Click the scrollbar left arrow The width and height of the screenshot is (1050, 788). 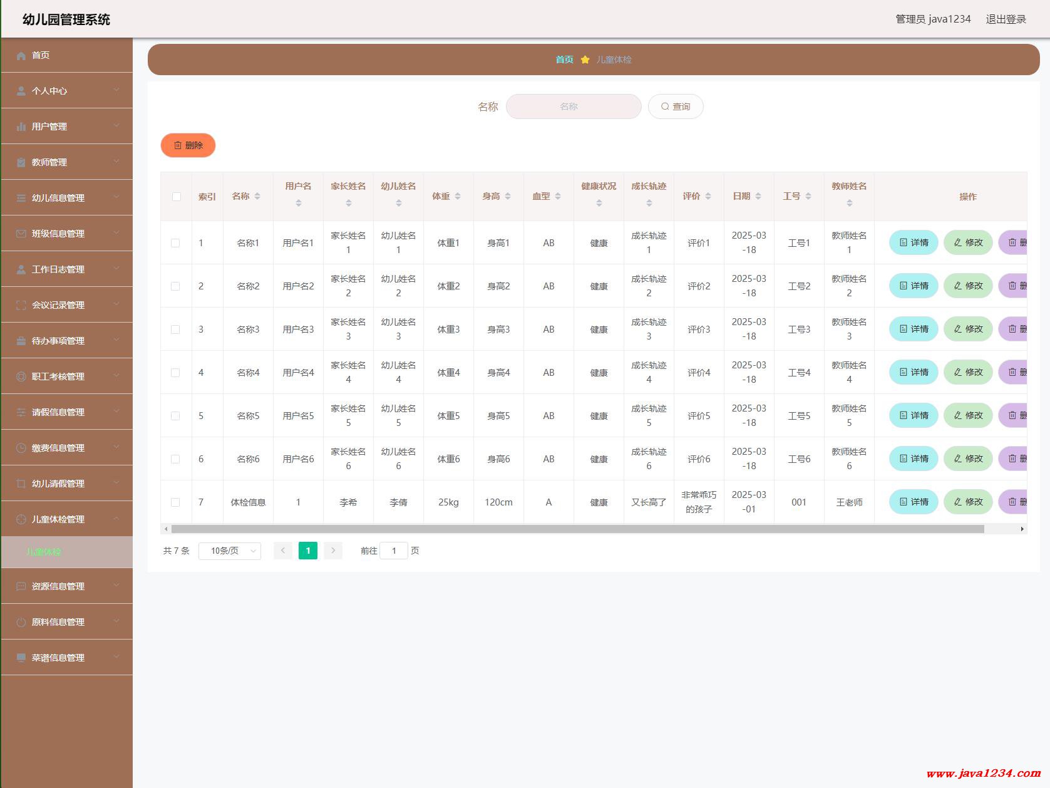point(166,529)
